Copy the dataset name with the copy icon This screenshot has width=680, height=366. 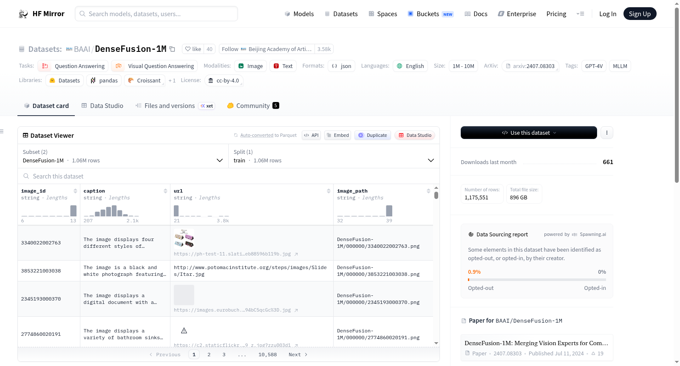tap(172, 49)
